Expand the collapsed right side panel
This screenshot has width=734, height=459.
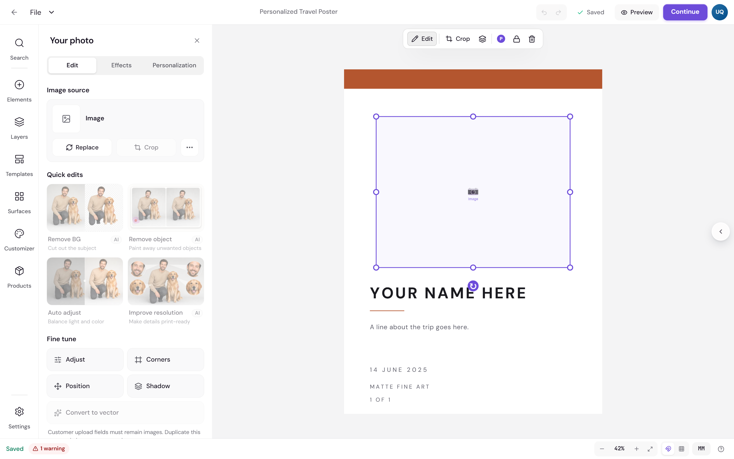(721, 232)
